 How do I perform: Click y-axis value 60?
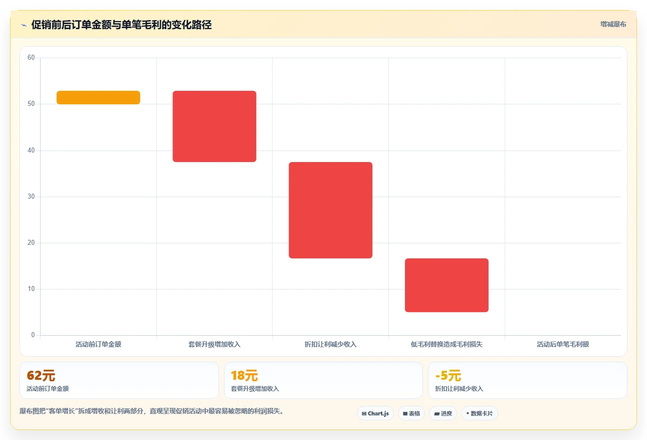click(31, 58)
